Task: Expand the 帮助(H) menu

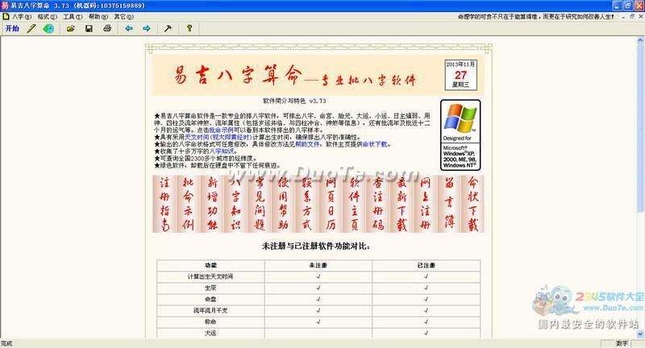Action: [98, 16]
